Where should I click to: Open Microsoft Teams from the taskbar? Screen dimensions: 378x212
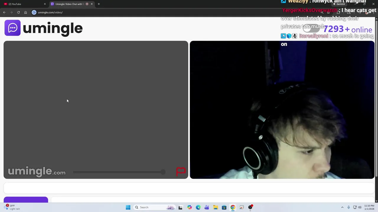click(x=207, y=207)
